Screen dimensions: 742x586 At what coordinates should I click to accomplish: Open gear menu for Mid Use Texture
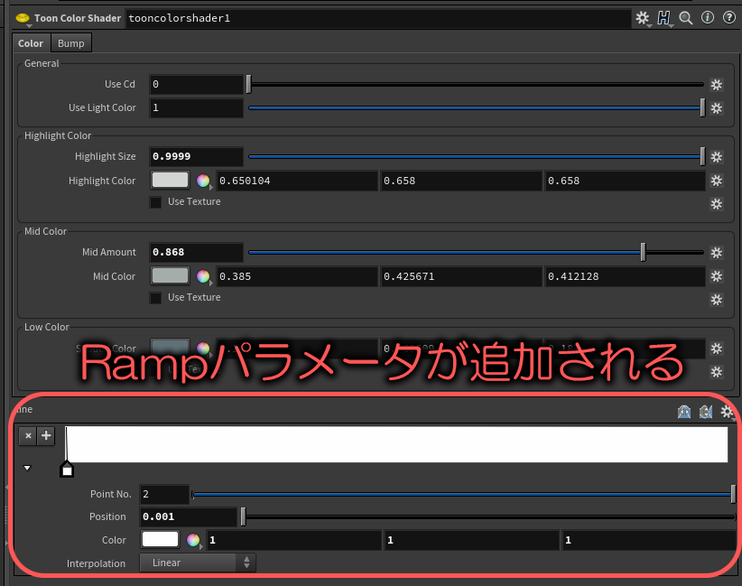click(717, 300)
